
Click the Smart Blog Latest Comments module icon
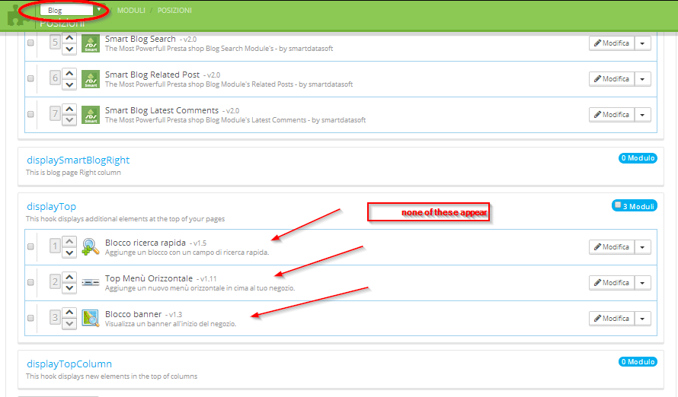[91, 115]
